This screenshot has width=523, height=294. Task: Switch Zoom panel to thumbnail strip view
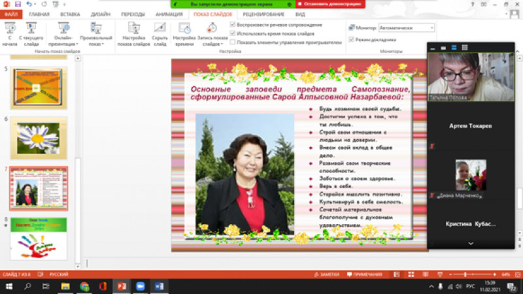(454, 48)
